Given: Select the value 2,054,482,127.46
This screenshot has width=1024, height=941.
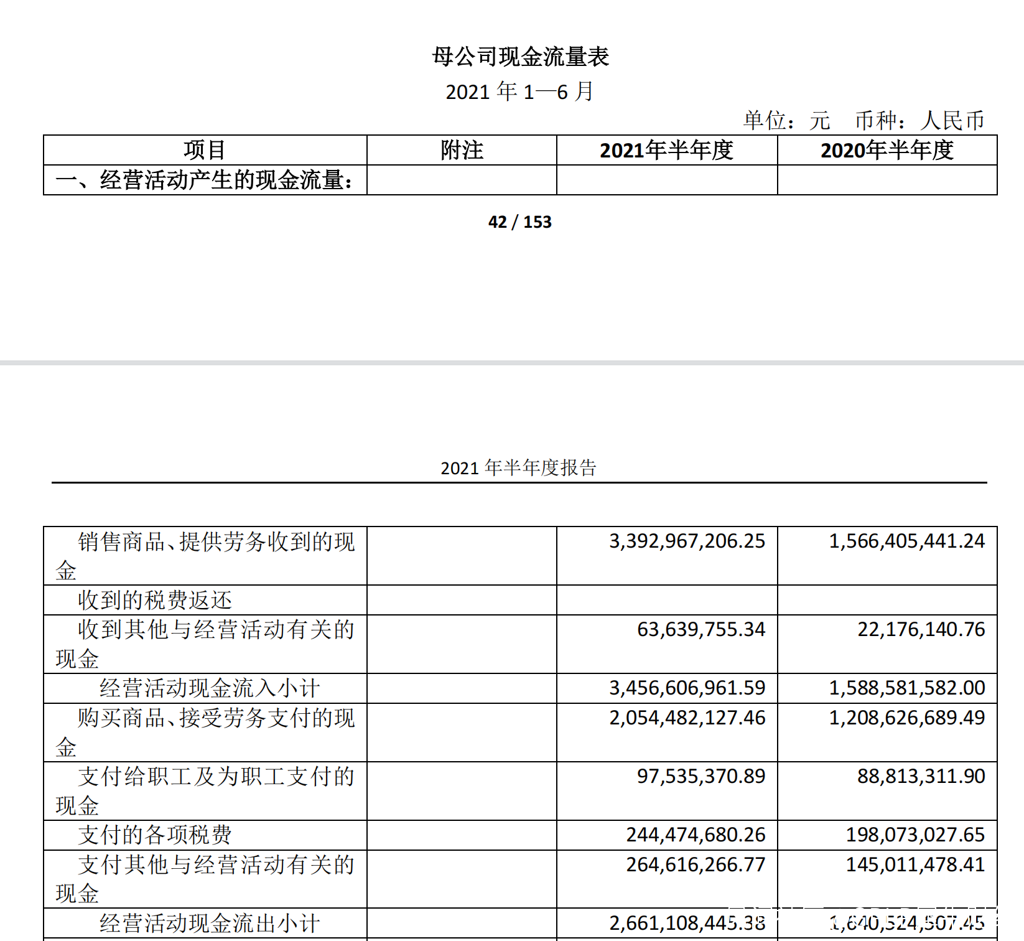Looking at the screenshot, I should [x=687, y=718].
